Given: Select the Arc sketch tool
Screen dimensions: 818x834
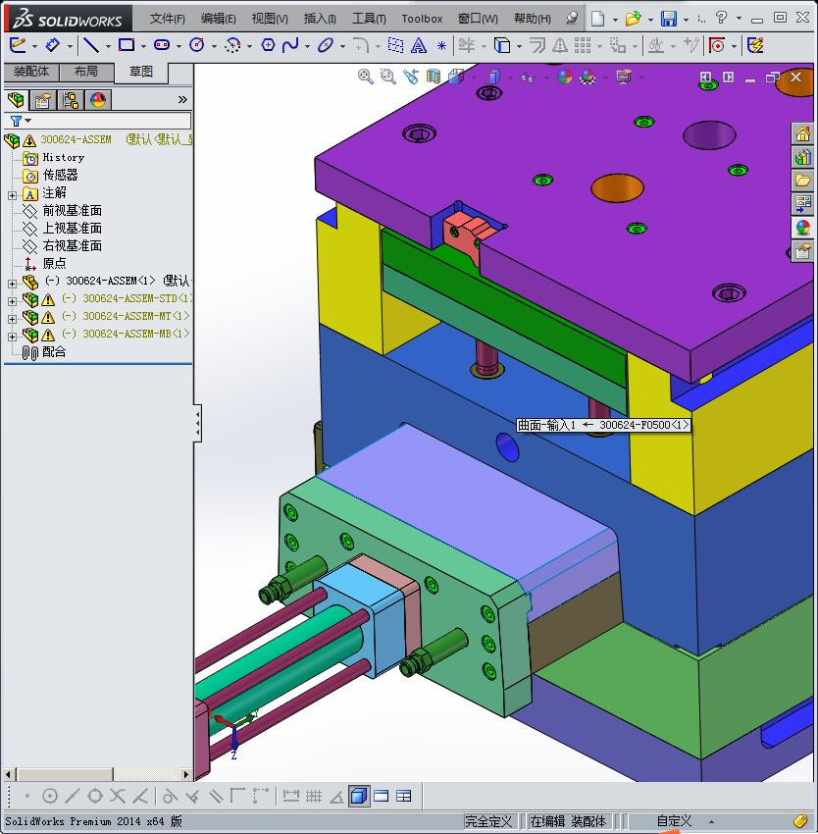Looking at the screenshot, I should [232, 45].
